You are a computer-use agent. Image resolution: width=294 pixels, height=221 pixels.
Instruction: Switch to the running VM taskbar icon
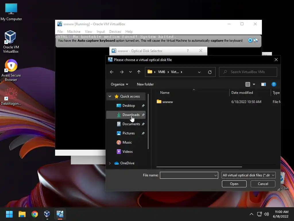60,214
